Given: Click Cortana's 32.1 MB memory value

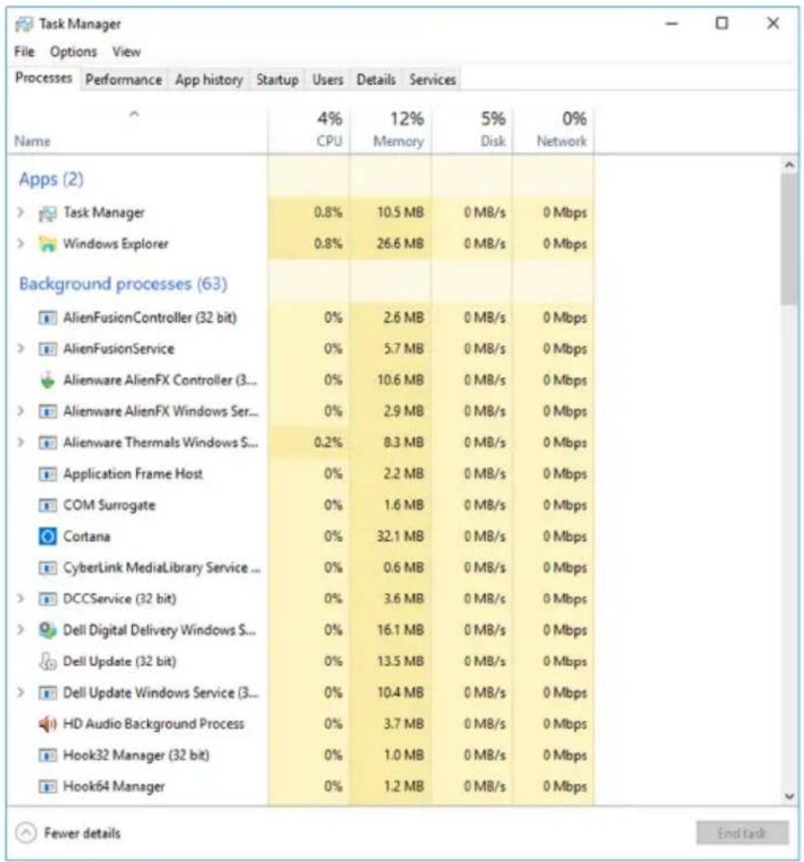Looking at the screenshot, I should click(x=400, y=537).
